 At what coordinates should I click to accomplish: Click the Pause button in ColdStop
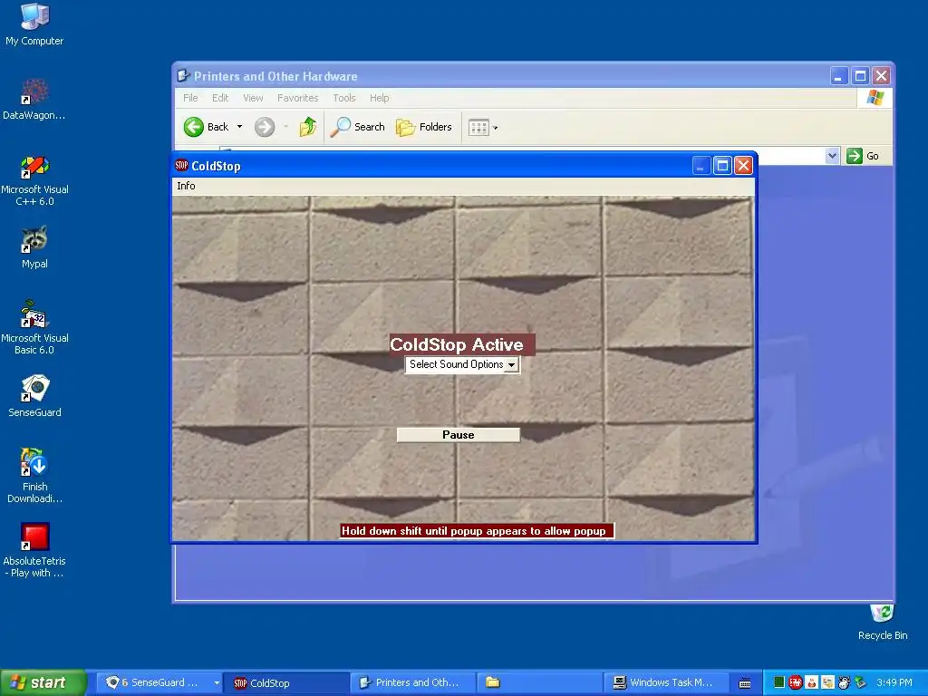(458, 435)
